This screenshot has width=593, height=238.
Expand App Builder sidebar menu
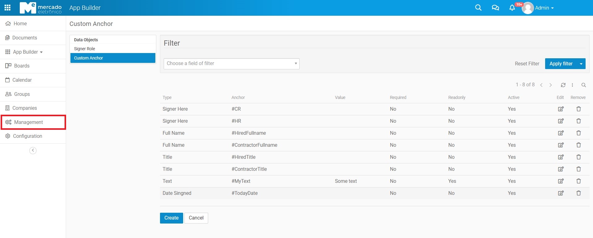[x=28, y=52]
